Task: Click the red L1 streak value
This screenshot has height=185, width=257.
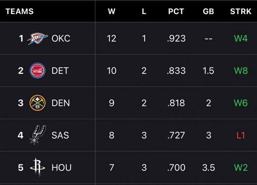Action: click(x=241, y=135)
